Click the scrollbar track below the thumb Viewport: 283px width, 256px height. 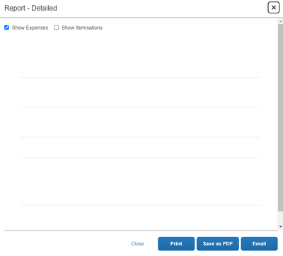280,218
